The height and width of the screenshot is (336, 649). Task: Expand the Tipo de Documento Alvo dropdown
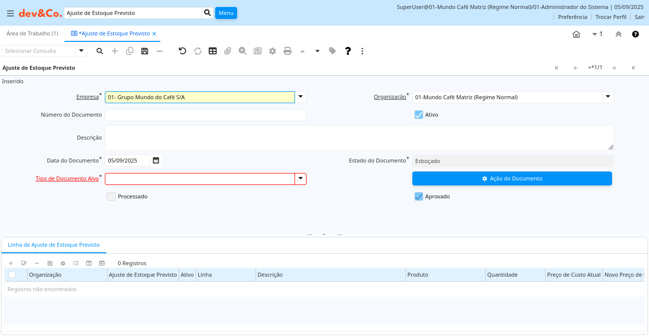[301, 179]
